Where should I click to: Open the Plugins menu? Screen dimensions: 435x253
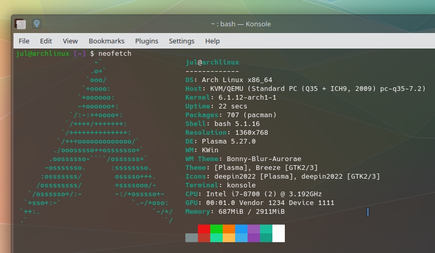147,41
